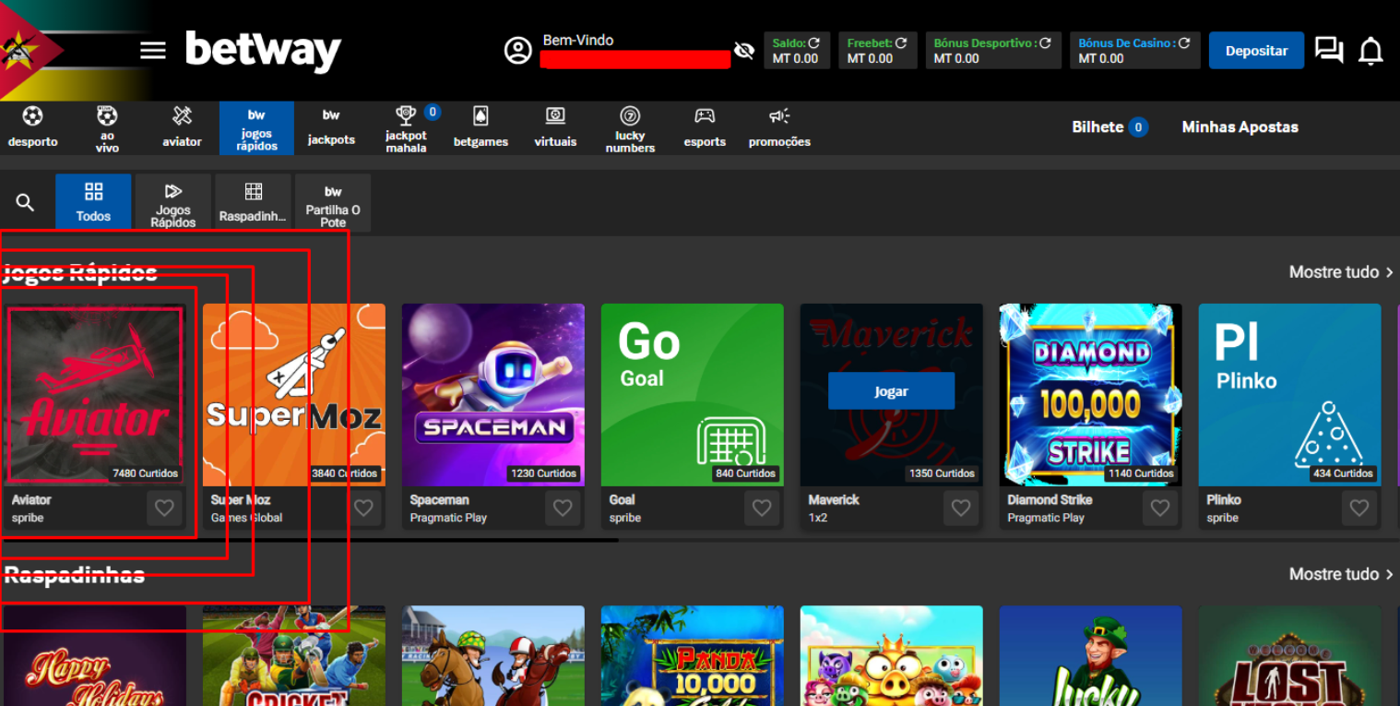
Task: Click the betway logo
Action: pyautogui.click(x=263, y=52)
